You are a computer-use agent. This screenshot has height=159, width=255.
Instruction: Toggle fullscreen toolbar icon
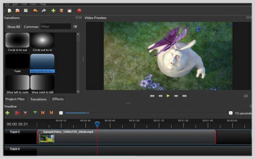(x=69, y=11)
